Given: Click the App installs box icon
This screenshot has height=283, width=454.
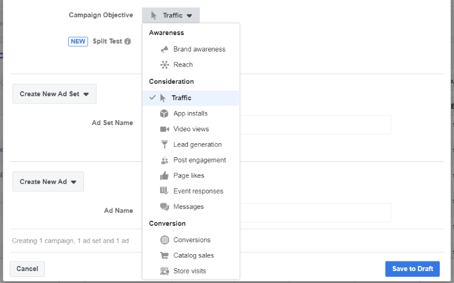Looking at the screenshot, I should click(x=164, y=114).
